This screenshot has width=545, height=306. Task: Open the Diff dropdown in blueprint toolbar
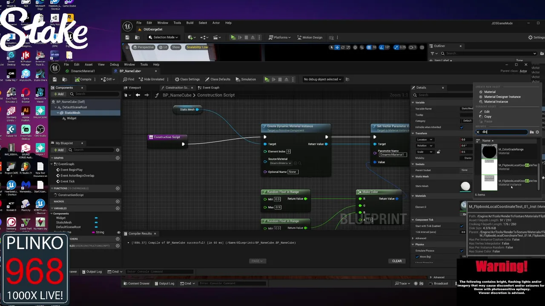pos(108,79)
